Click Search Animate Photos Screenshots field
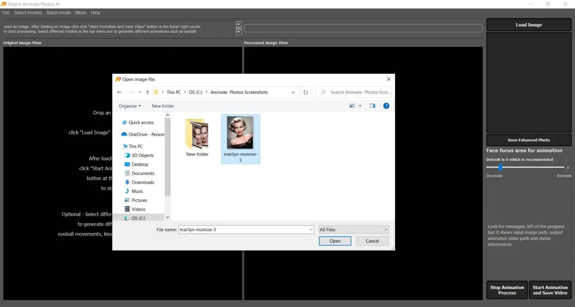This screenshot has height=307, width=575. point(353,92)
